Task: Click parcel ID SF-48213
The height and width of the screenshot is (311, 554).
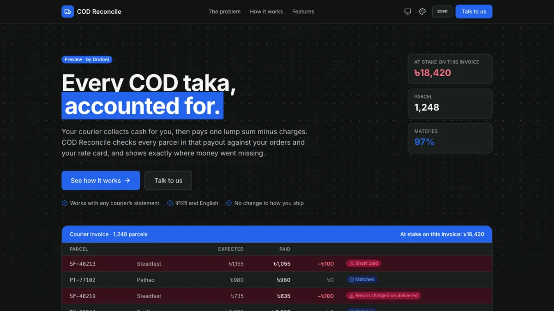Action: [x=83, y=264]
